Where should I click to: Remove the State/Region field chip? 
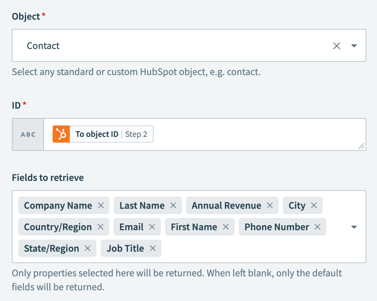coord(88,248)
